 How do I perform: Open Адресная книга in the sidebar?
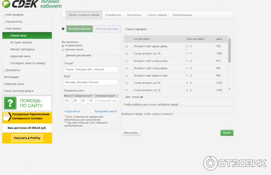(27, 56)
